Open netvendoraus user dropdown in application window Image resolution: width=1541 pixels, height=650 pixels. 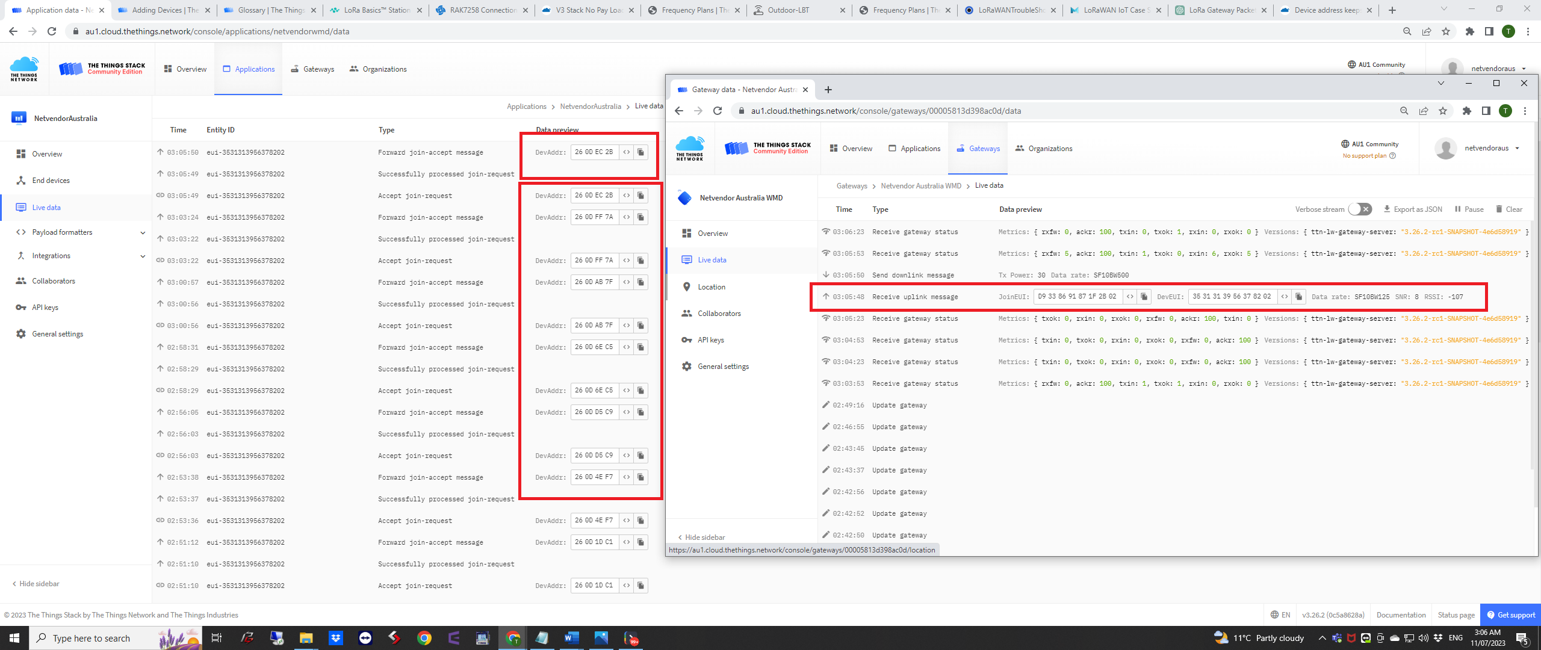click(x=1485, y=69)
